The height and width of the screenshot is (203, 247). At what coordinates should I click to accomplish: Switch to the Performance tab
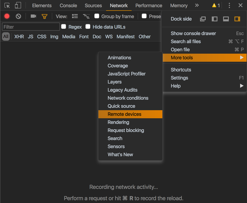click(x=149, y=5)
